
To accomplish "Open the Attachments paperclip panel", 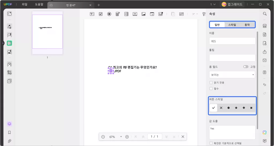I will [x=9, y=141].
